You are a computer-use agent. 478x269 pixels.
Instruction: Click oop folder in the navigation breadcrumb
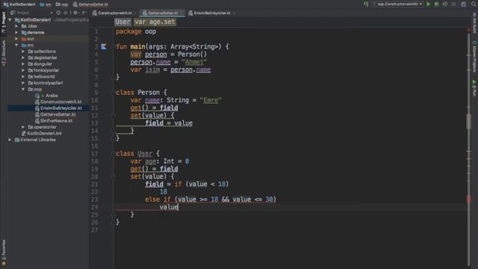62,4
